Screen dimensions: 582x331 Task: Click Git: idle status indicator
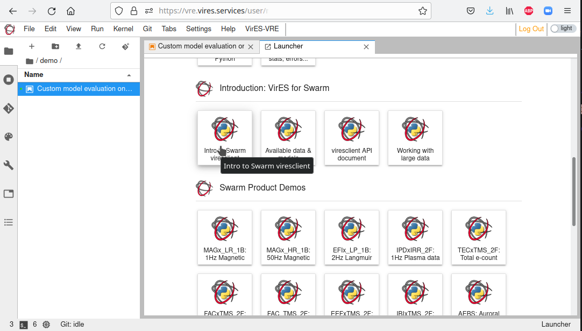click(x=73, y=325)
